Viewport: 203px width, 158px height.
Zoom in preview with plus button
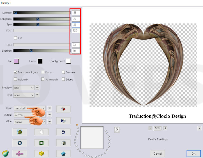(x=165, y=128)
